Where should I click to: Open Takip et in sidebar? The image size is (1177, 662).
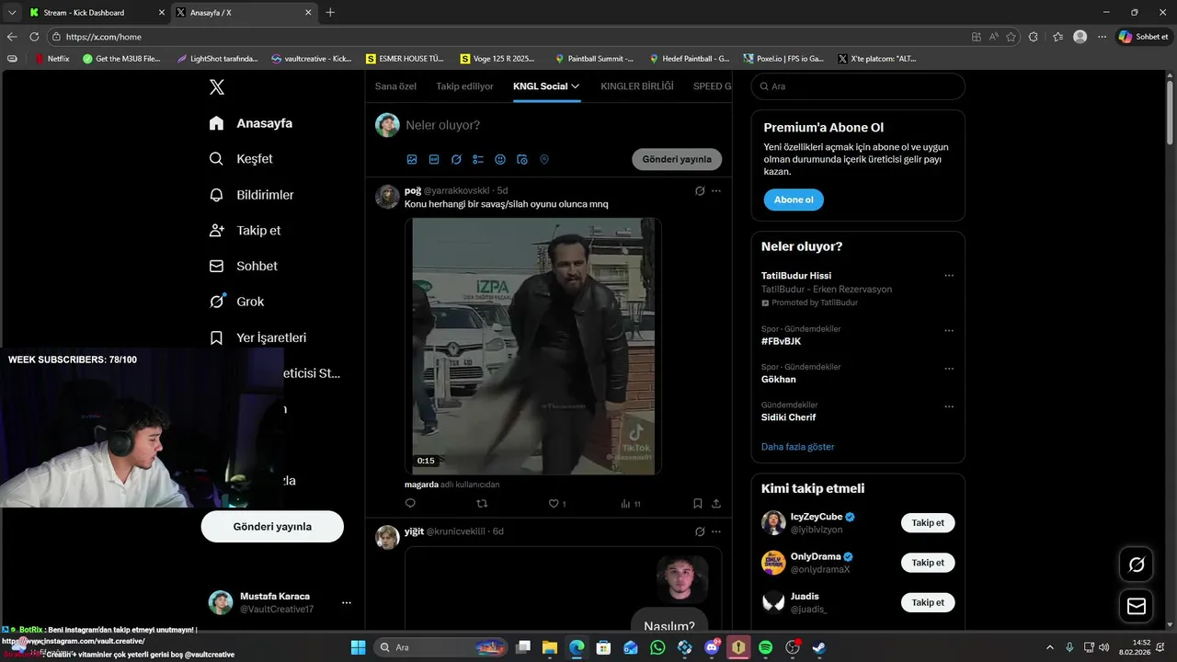[245, 231]
